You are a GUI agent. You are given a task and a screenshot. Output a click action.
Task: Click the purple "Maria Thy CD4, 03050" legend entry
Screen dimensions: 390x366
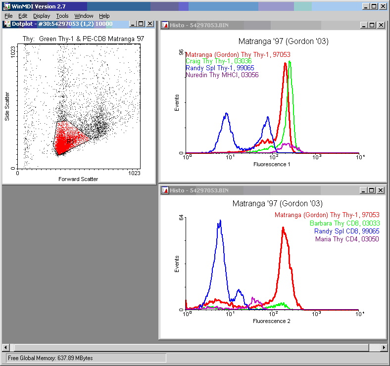click(x=347, y=239)
